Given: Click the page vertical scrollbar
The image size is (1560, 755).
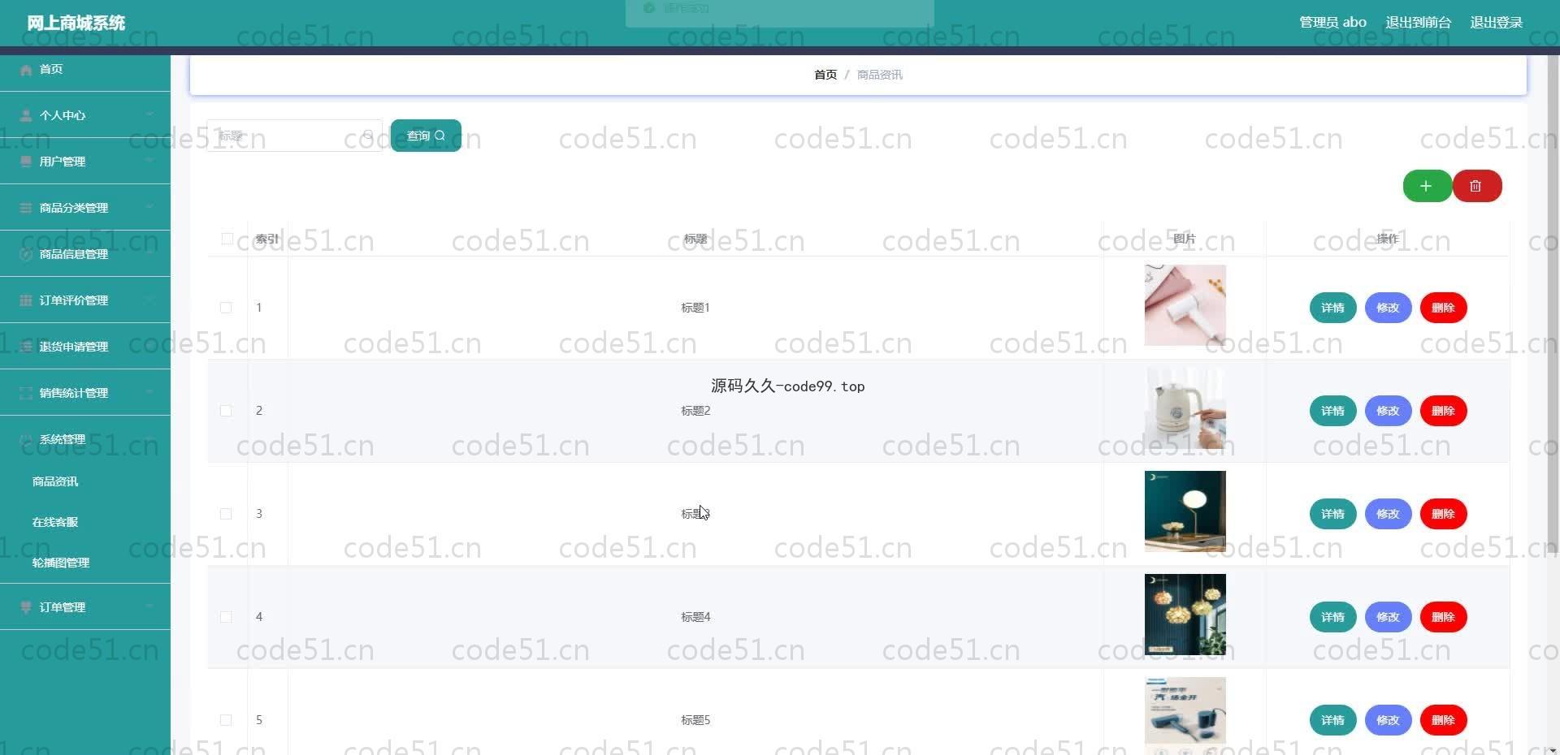Looking at the screenshot, I should pos(1553,304).
